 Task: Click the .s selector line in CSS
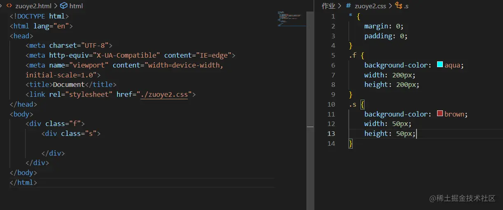tap(356, 104)
